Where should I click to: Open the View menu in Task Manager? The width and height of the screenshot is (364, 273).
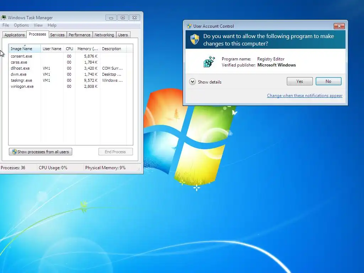click(x=38, y=25)
